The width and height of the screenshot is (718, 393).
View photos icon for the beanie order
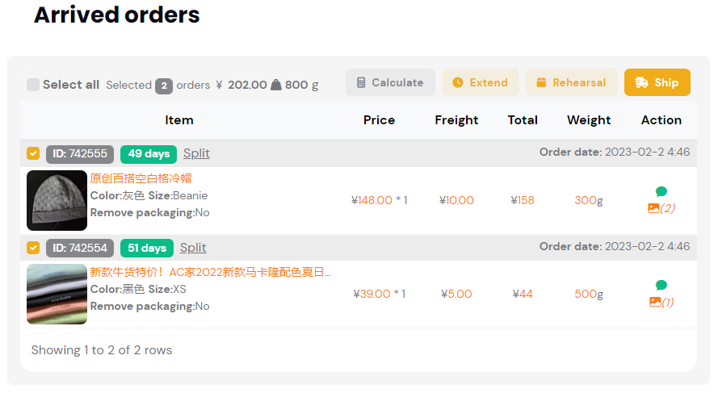(x=661, y=208)
